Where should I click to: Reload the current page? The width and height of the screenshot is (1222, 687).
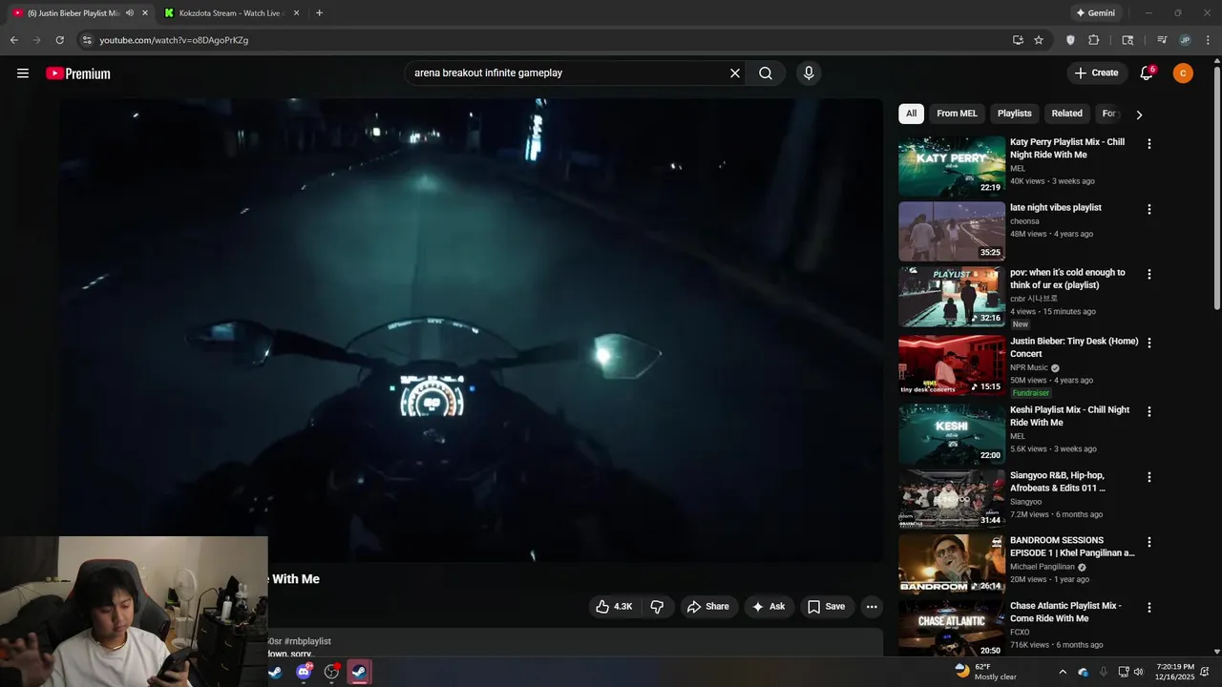tap(59, 40)
